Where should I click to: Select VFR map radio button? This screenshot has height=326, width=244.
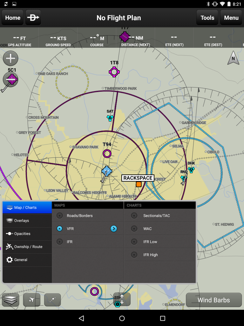(x=59, y=229)
